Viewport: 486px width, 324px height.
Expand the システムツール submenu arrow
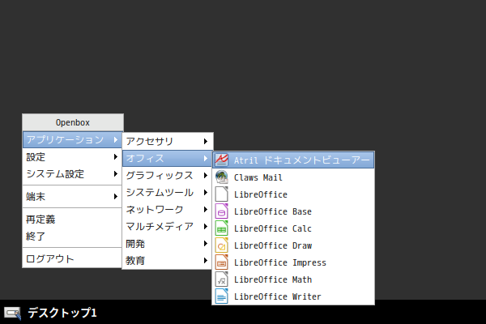tap(206, 193)
